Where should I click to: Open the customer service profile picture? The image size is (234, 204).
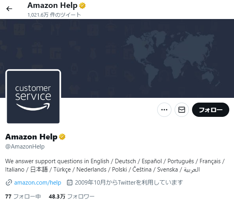[x=33, y=97]
